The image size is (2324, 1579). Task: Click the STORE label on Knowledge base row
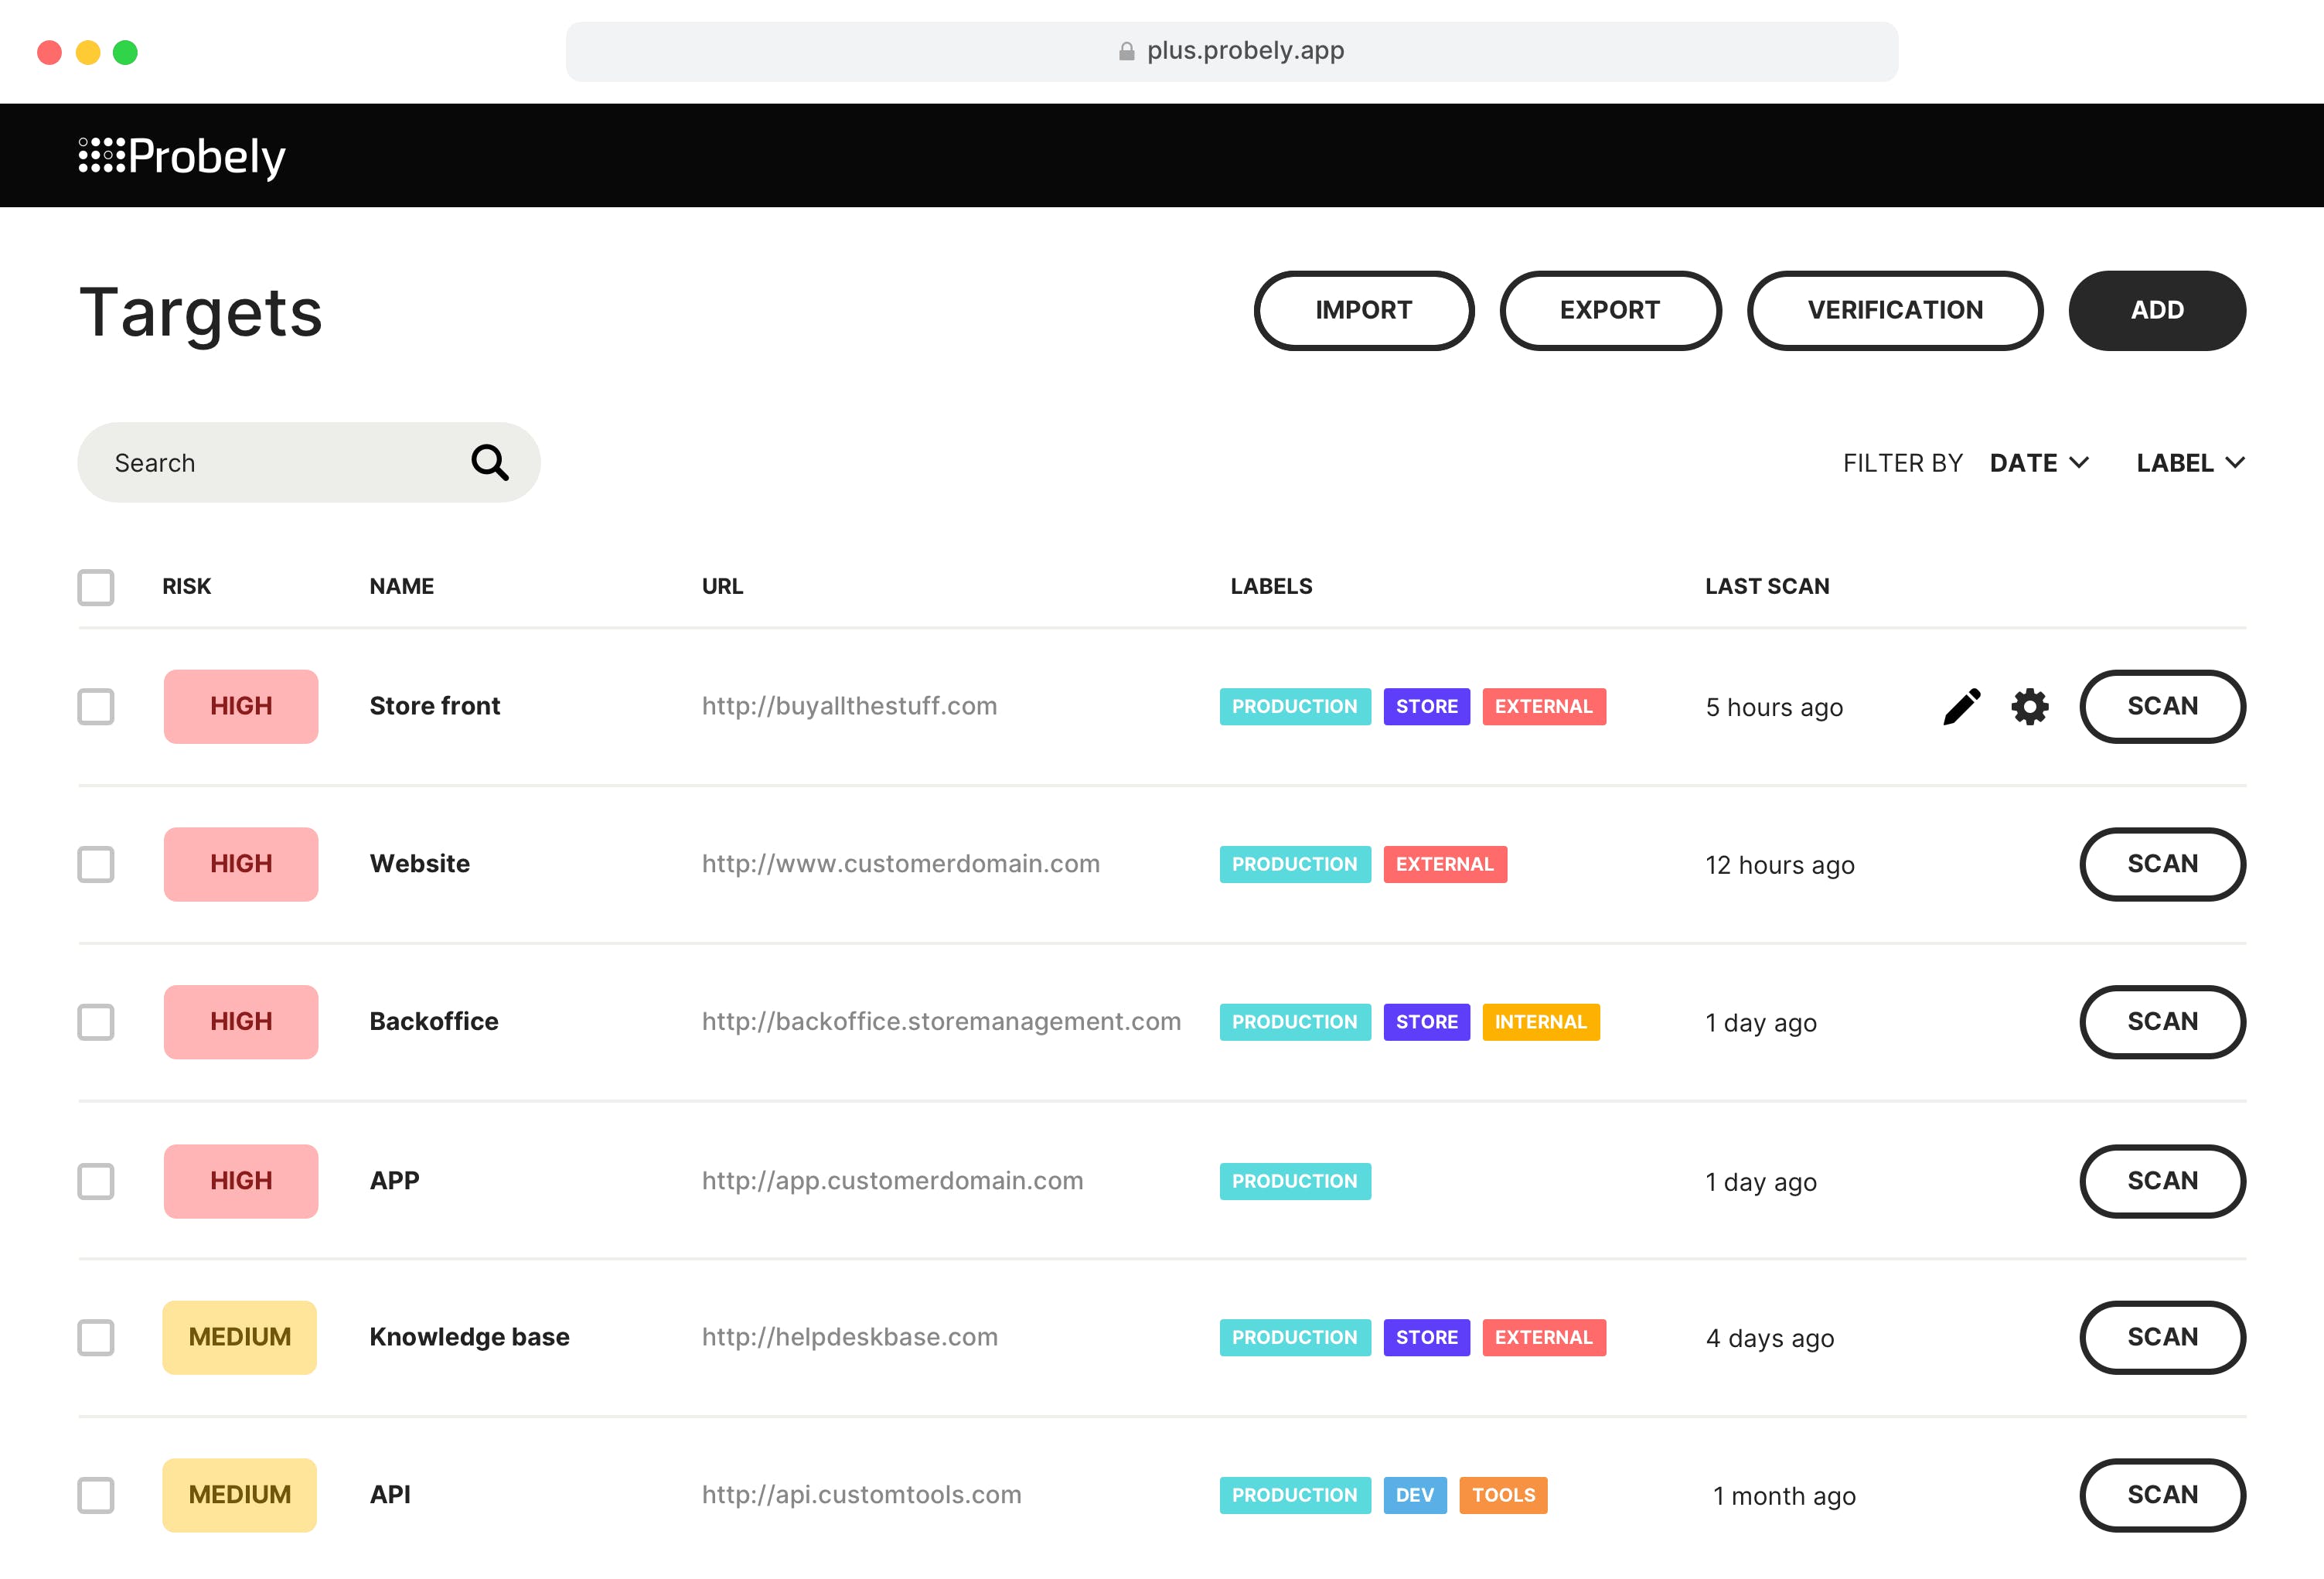1426,1337
